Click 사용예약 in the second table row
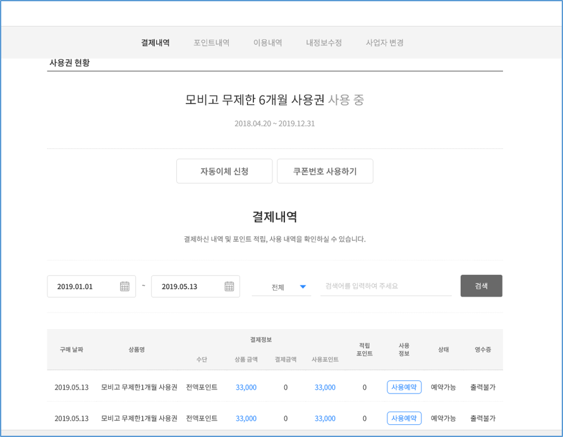Screen dimensions: 563x437 (x=404, y=418)
